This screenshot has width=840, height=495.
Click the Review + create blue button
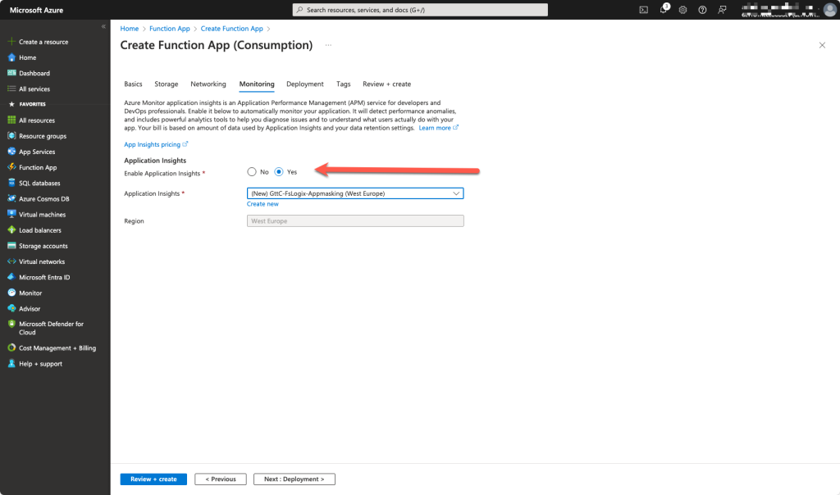153,479
